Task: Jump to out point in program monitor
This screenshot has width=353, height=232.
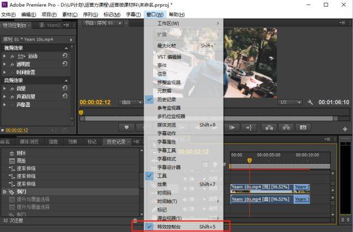Action: (249, 128)
